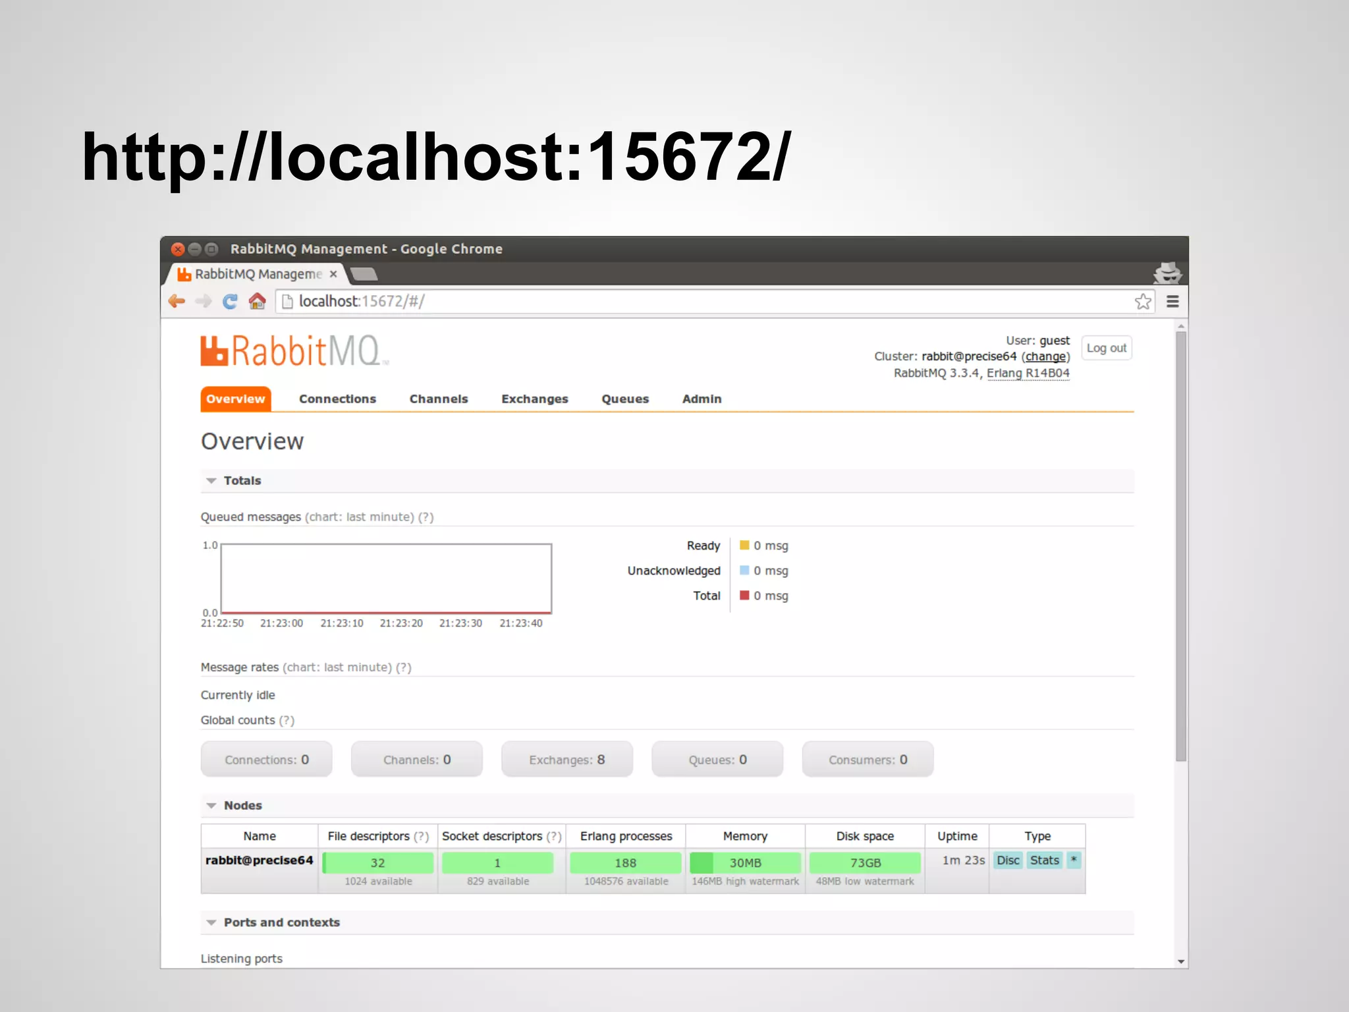Go to the Chrome home icon
This screenshot has height=1012, width=1349.
257,301
